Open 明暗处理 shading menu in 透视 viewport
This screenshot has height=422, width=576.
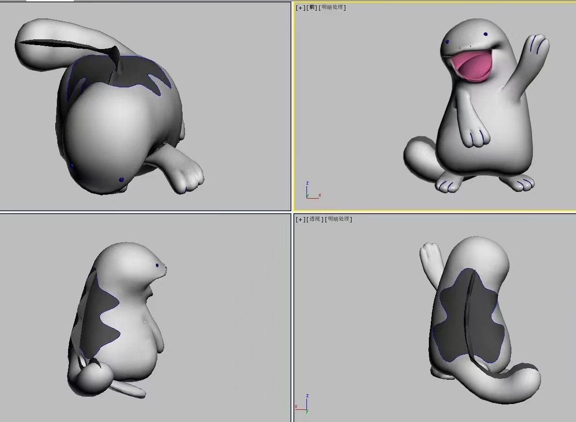pos(339,219)
